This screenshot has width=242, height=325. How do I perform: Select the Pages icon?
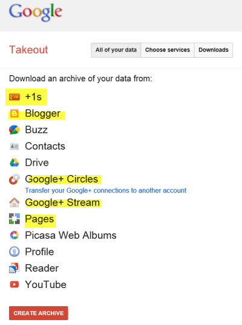click(15, 219)
